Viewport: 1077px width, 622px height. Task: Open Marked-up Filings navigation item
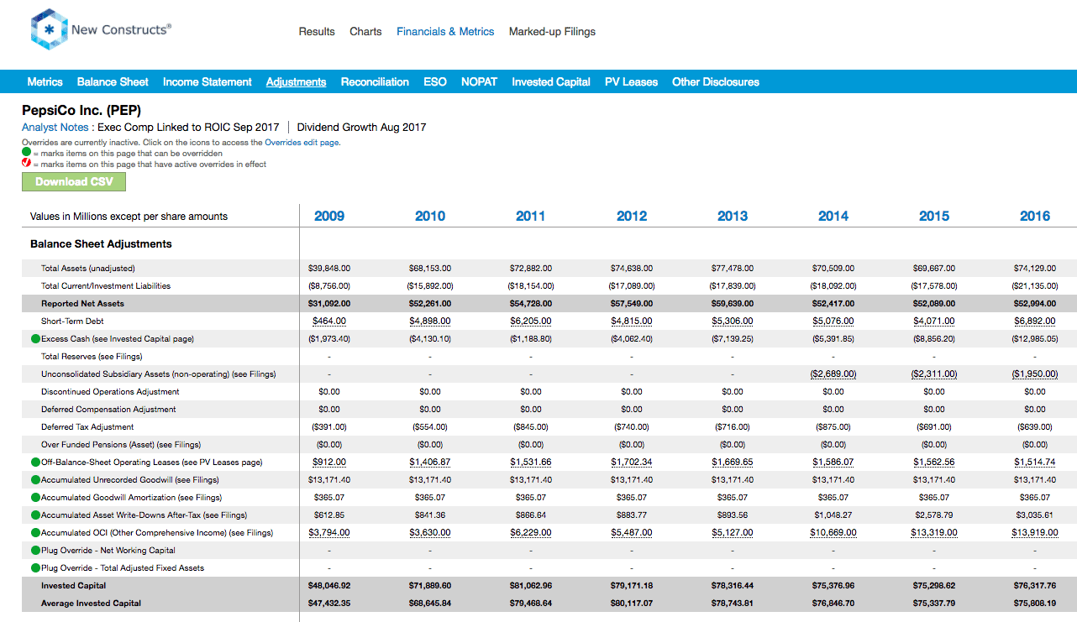click(552, 32)
